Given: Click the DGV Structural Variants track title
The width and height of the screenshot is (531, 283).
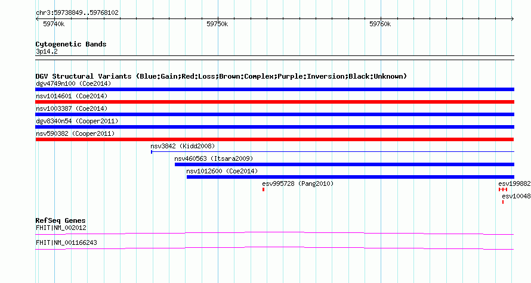Looking at the screenshot, I should [221, 76].
